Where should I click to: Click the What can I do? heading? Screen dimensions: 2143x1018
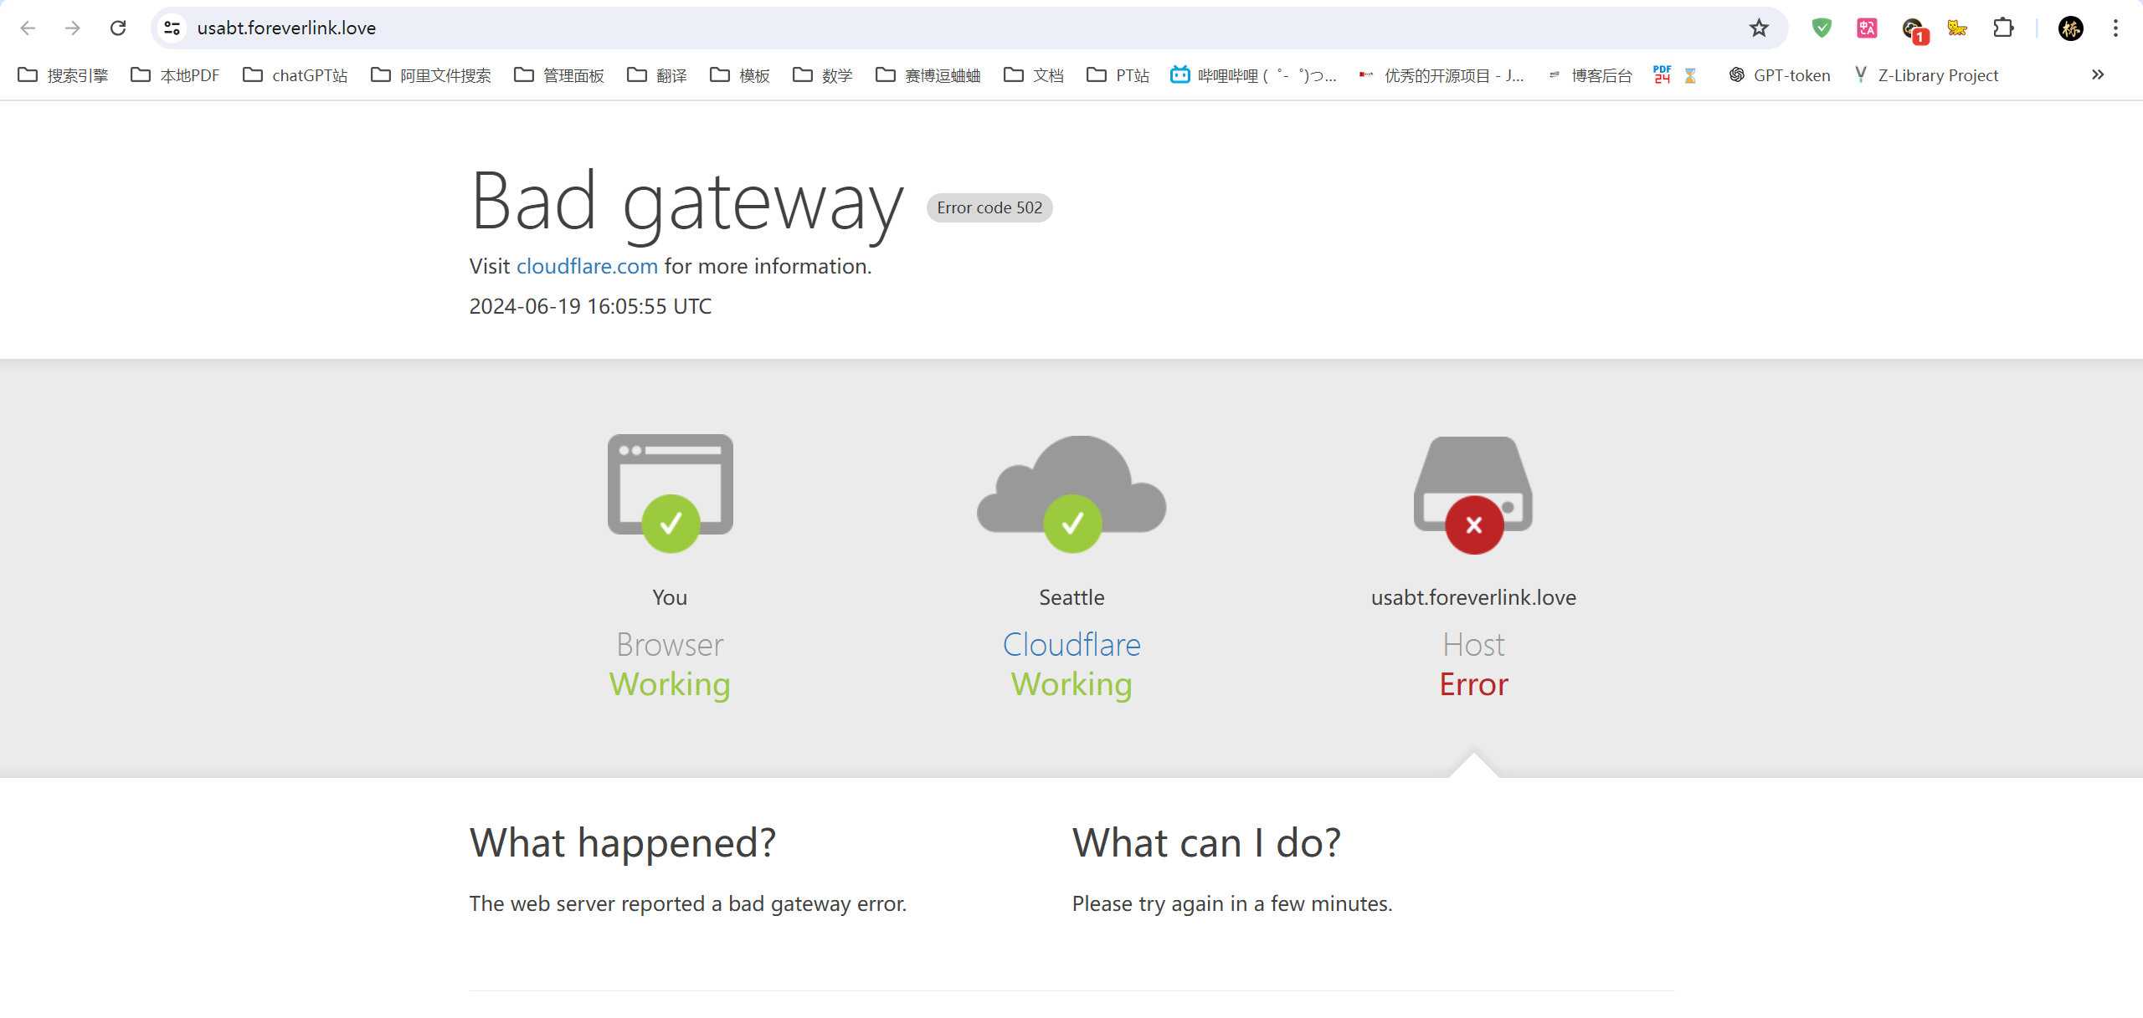tap(1206, 842)
